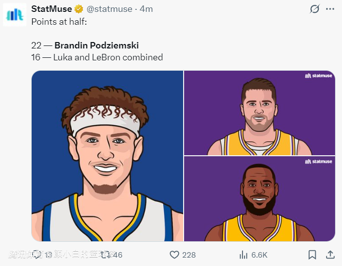Viewport: 342px width, 266px height.
Task: Like the post with the heart icon
Action: click(174, 255)
